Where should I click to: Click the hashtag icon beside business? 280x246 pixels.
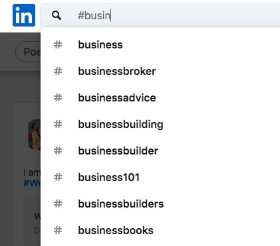coord(58,44)
